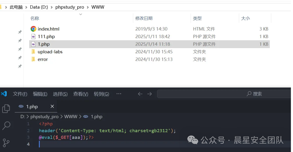293x152 pixels.
Task: Click the forward navigation arrow
Action: [150, 94]
